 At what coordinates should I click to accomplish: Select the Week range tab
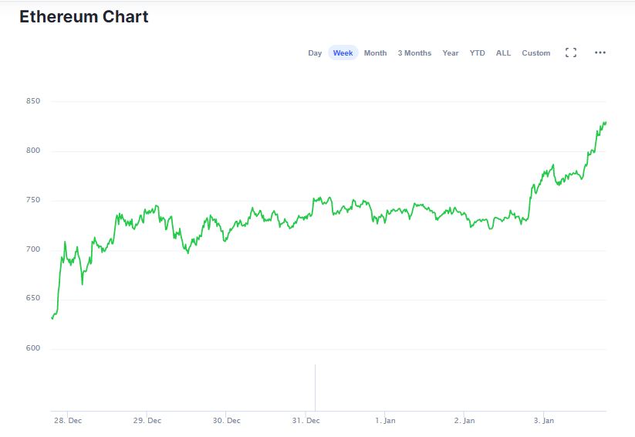[x=343, y=53]
